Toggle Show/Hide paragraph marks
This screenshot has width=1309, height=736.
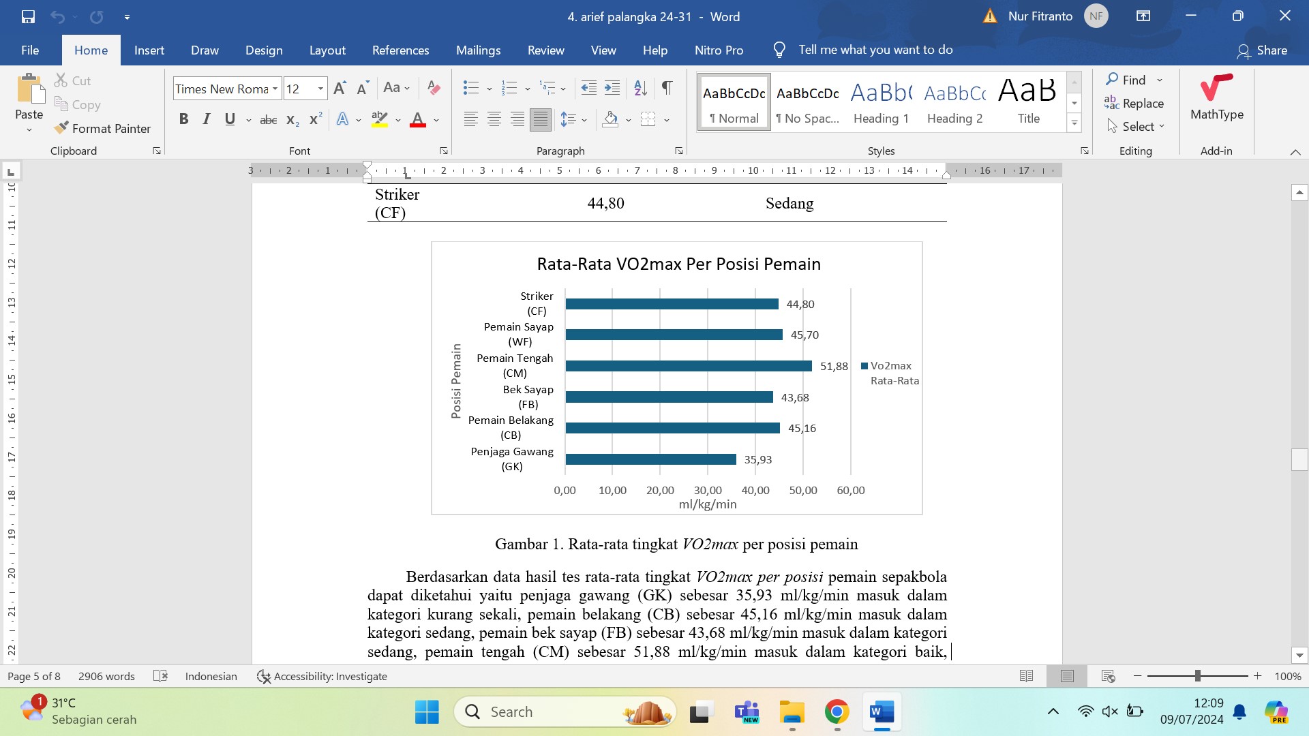[x=667, y=88]
